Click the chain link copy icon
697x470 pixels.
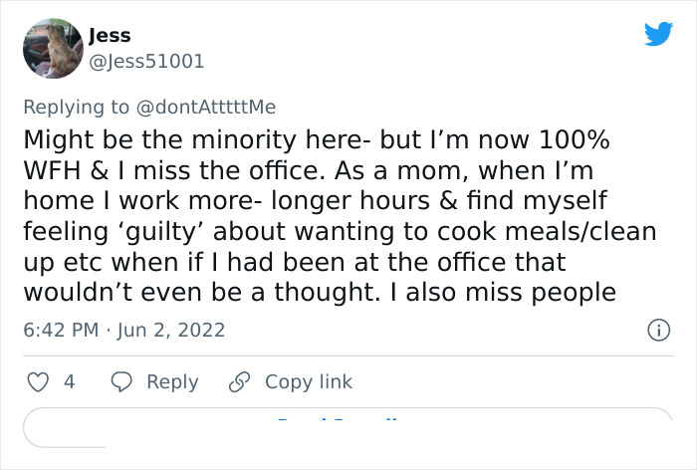tap(239, 381)
